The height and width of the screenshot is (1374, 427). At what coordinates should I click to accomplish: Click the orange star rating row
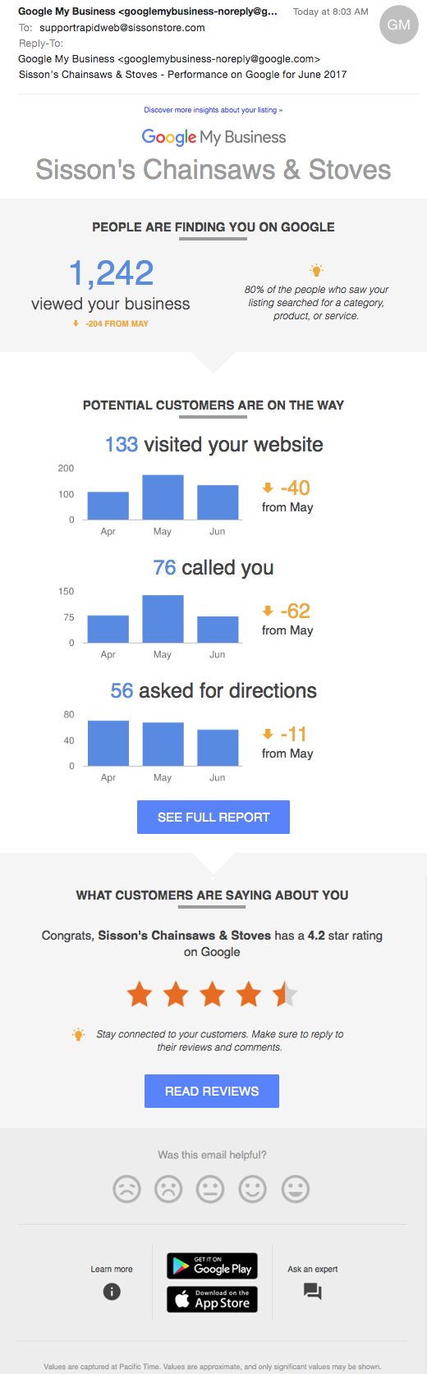point(212,995)
